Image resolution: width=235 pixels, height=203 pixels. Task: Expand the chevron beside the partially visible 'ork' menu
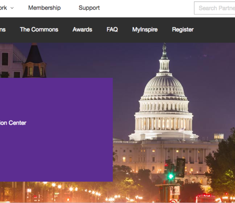pos(12,8)
